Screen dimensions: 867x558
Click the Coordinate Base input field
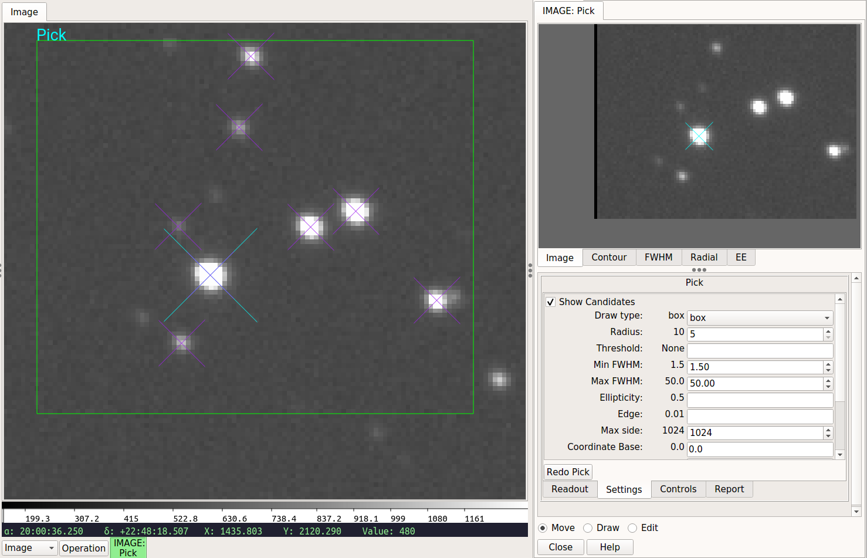(760, 449)
